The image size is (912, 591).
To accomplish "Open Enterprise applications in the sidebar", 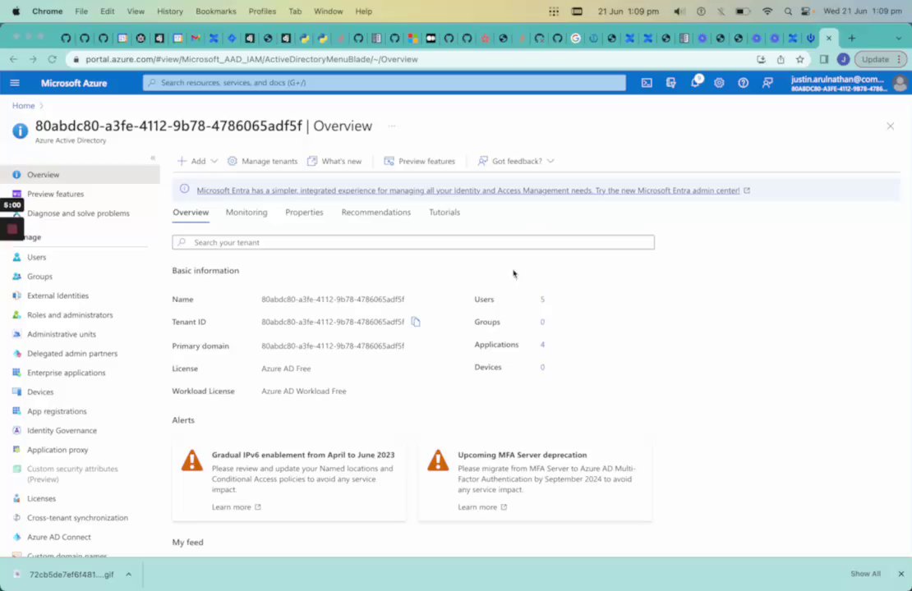I will 67,373.
